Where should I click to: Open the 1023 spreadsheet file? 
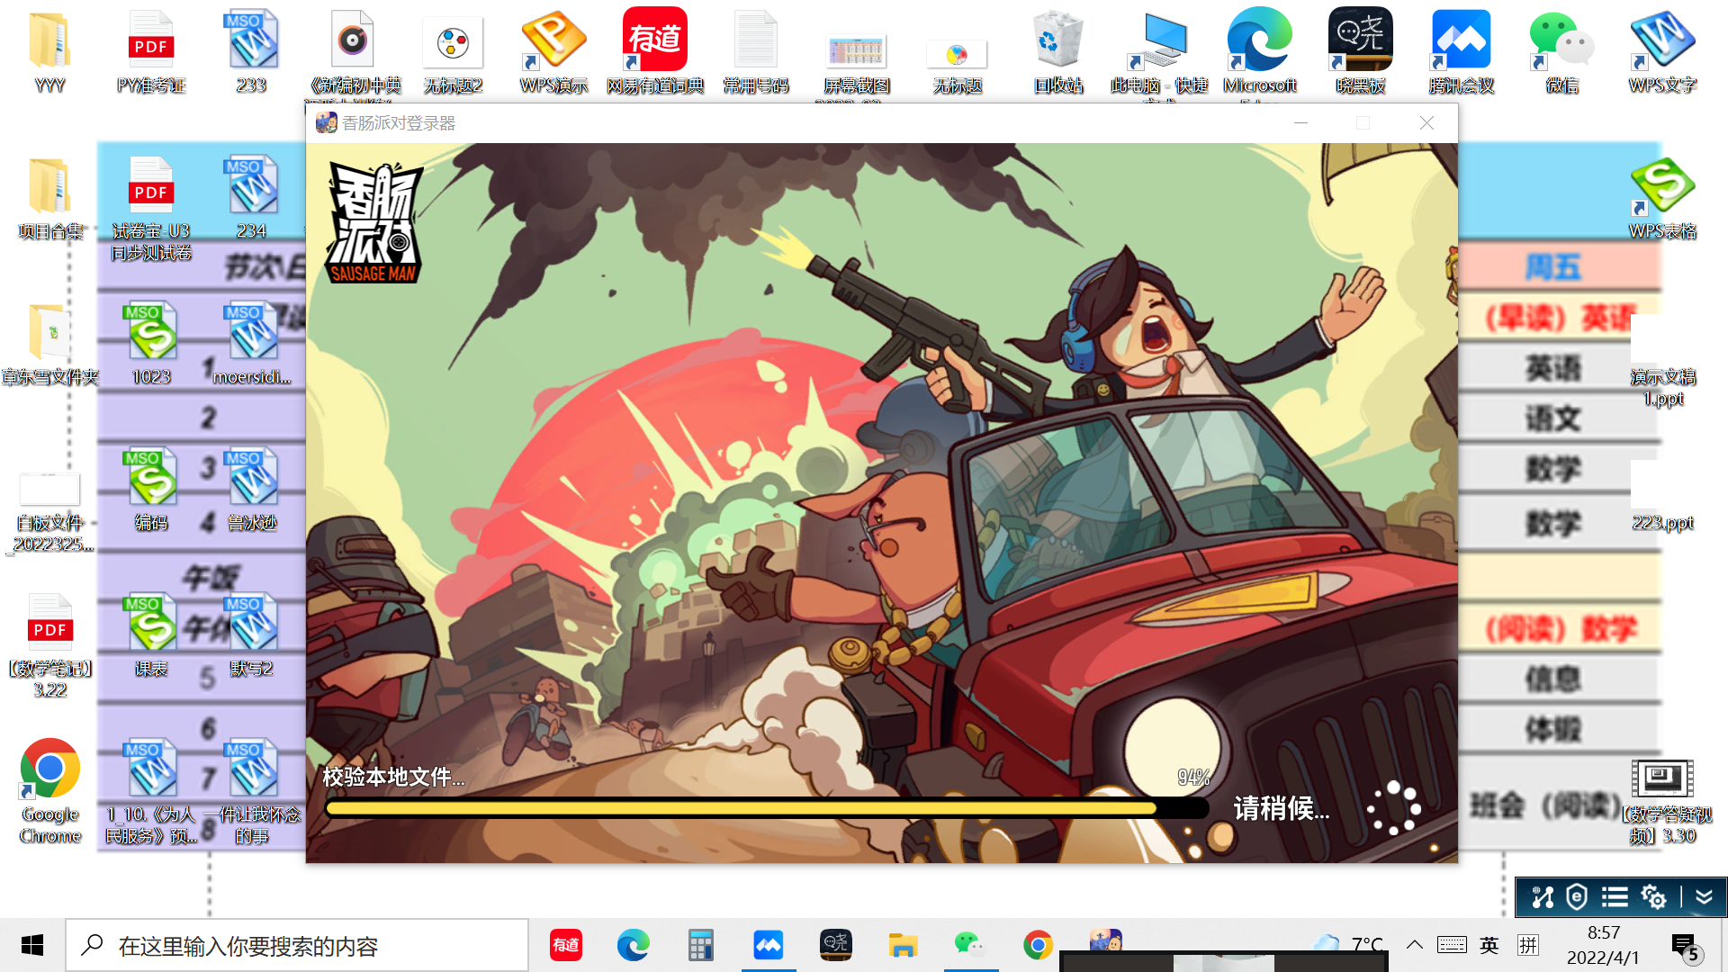[x=150, y=344]
